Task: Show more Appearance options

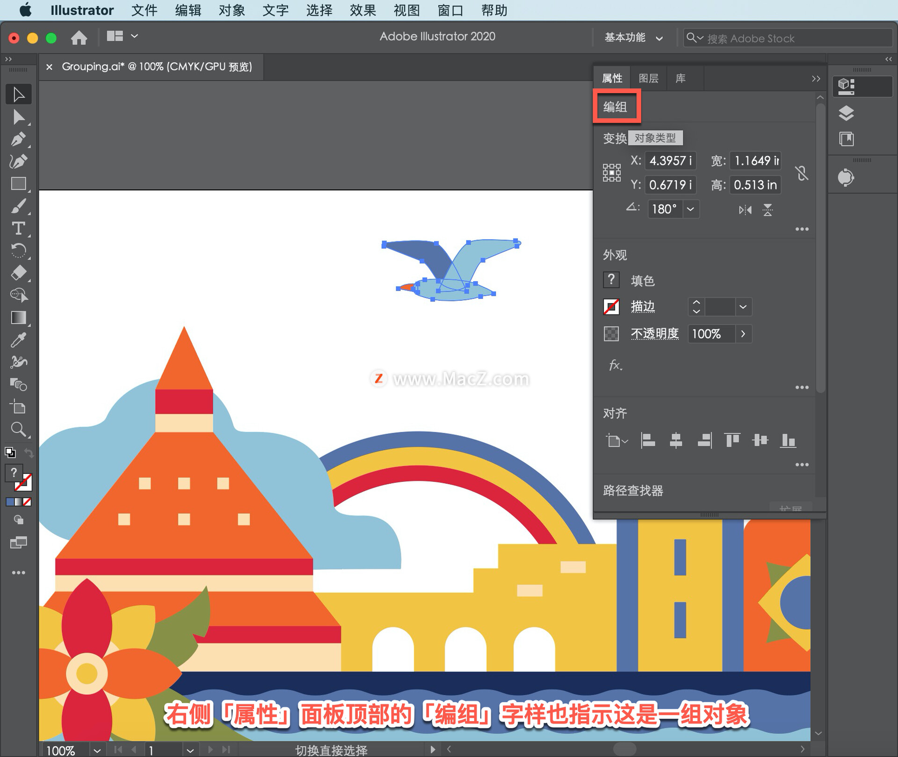Action: (802, 387)
